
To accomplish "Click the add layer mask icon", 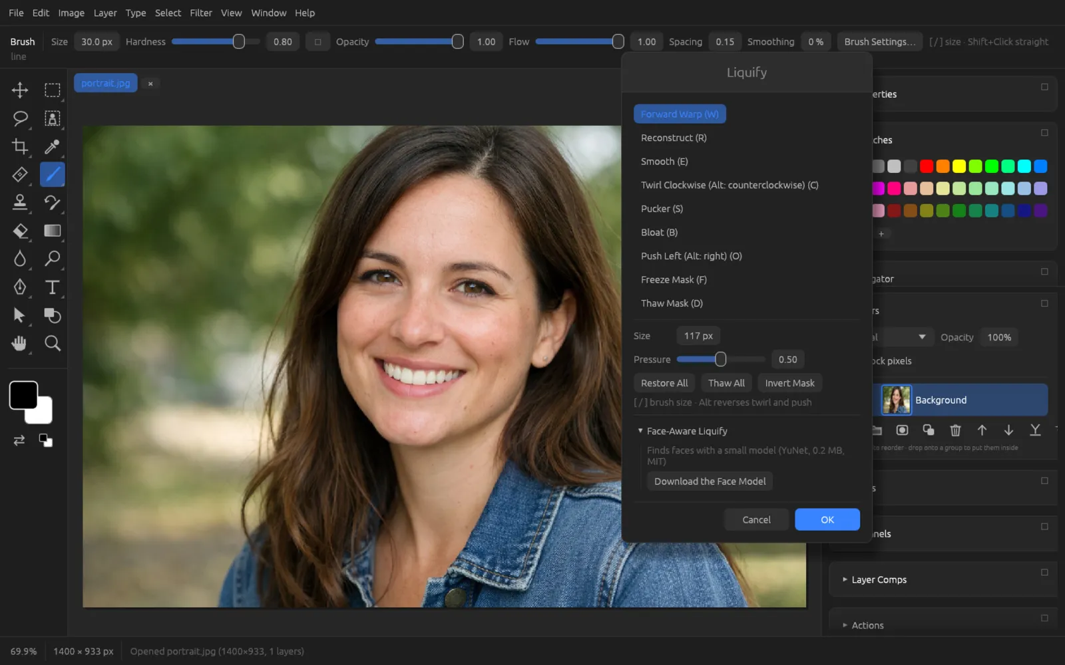I will click(902, 430).
